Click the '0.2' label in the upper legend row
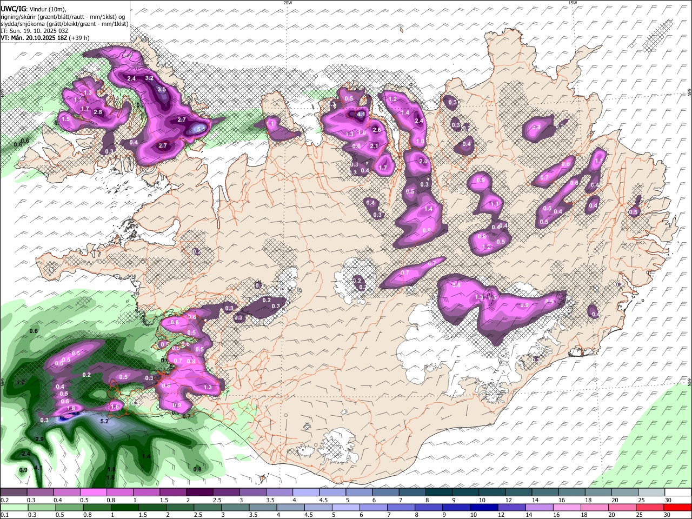Viewport: 692px width, 519px height. pyautogui.click(x=4, y=500)
